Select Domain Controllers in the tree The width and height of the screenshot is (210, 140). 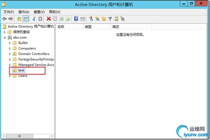(34, 54)
